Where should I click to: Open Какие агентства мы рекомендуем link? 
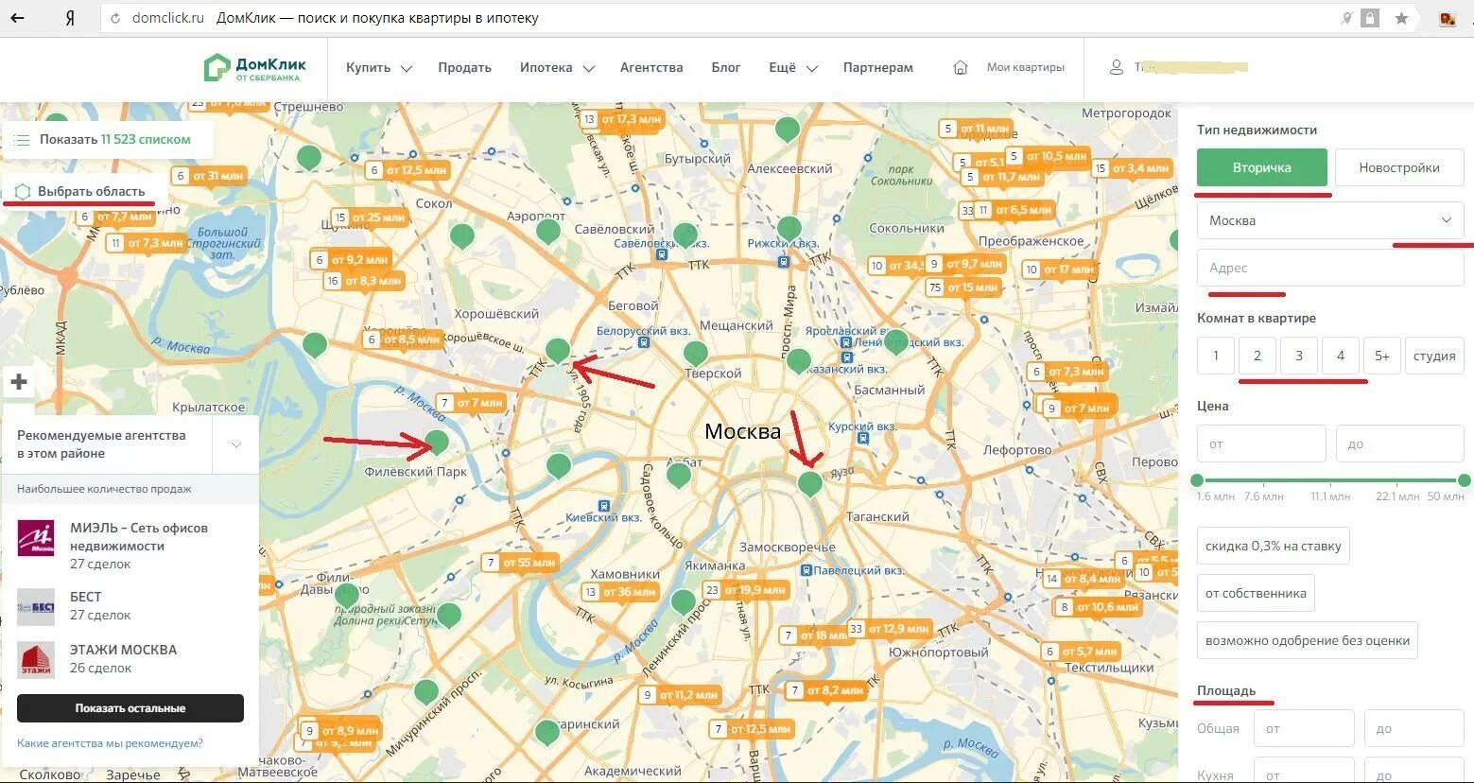110,743
